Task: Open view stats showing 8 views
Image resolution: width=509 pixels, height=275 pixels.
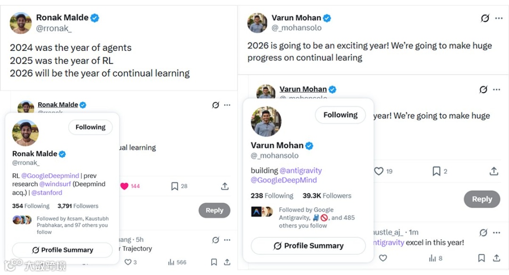Action: point(432,258)
